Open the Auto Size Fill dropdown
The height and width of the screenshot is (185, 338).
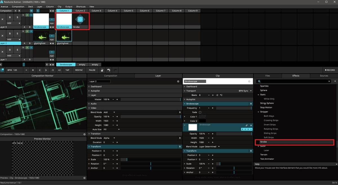click(x=112, y=129)
